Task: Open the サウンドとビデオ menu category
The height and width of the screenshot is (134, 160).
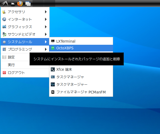Action: pyautogui.click(x=25, y=34)
